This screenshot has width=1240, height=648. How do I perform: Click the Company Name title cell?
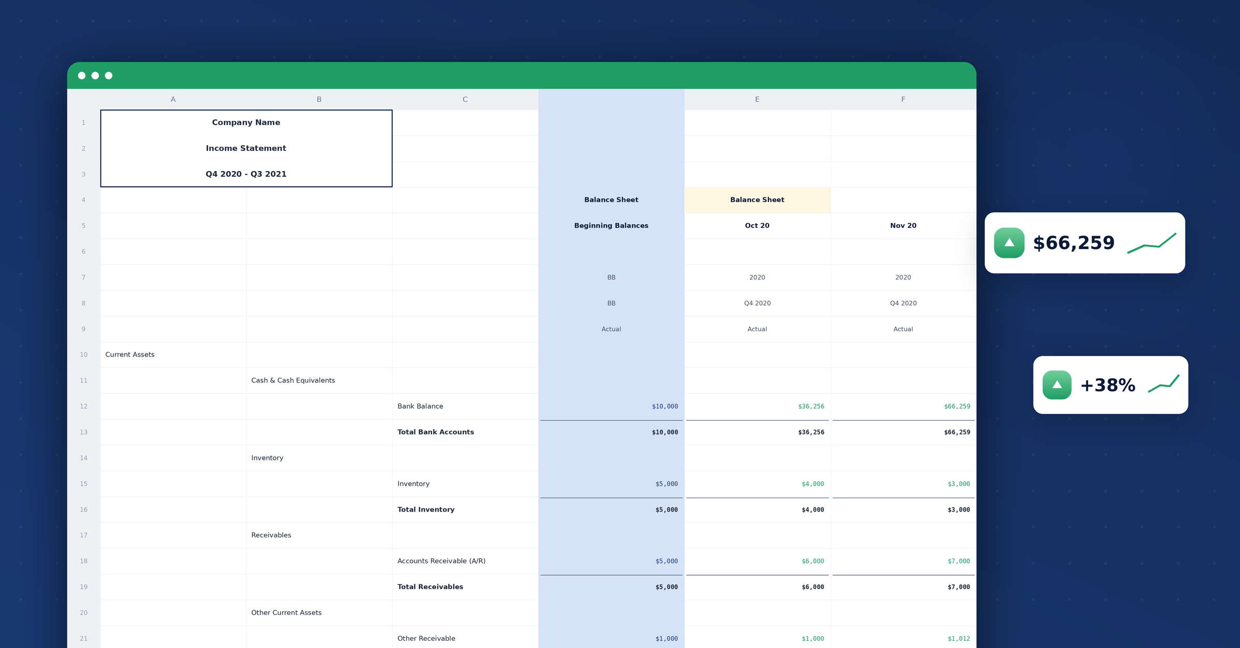(246, 122)
